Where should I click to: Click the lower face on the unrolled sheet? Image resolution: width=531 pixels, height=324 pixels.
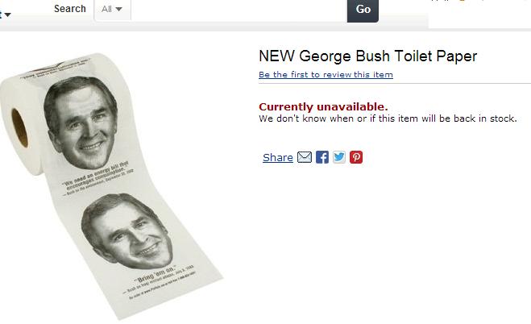tap(127, 231)
